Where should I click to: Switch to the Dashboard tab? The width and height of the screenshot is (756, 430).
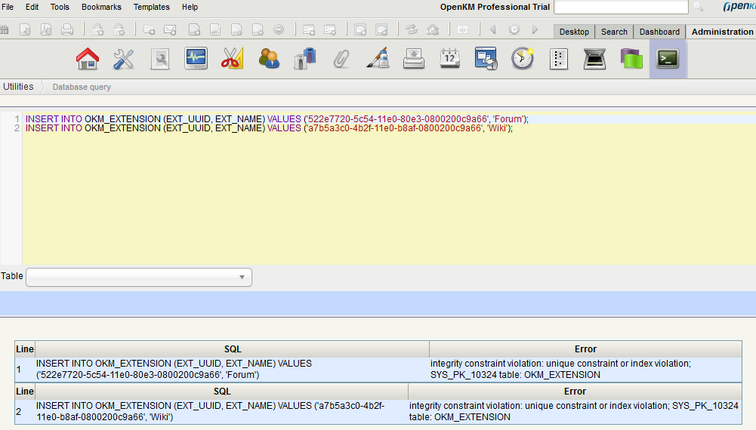659,32
